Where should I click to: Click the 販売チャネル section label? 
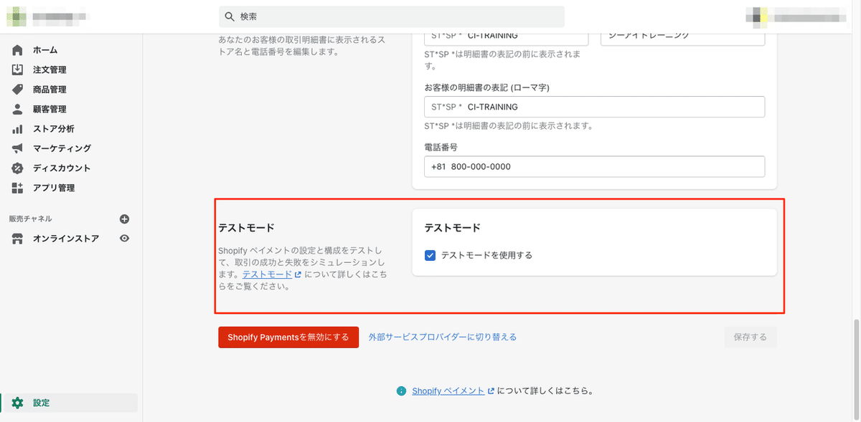click(x=30, y=219)
